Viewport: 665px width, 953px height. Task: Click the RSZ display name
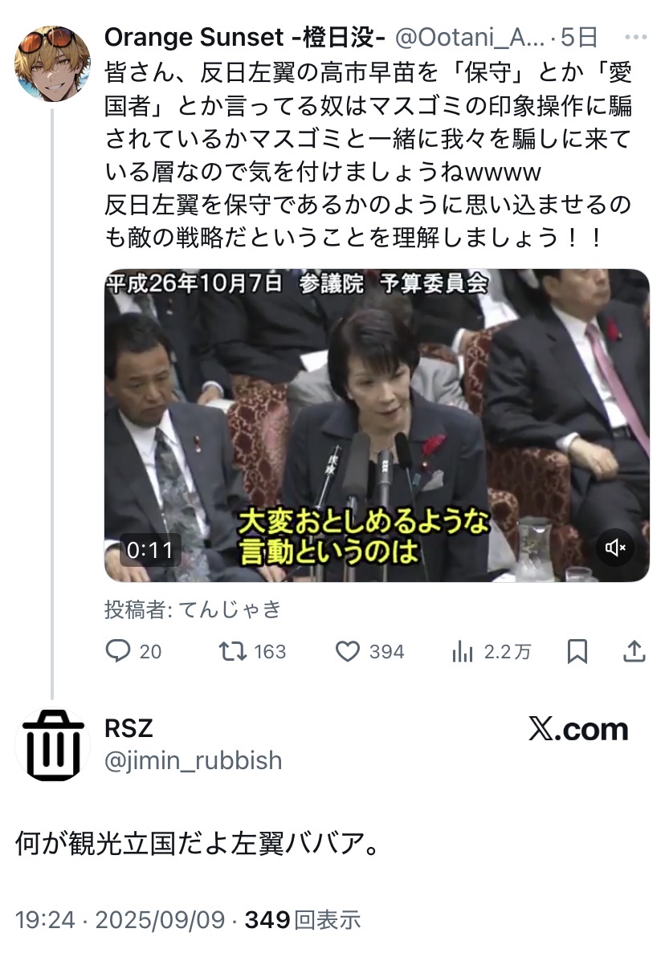point(129,728)
